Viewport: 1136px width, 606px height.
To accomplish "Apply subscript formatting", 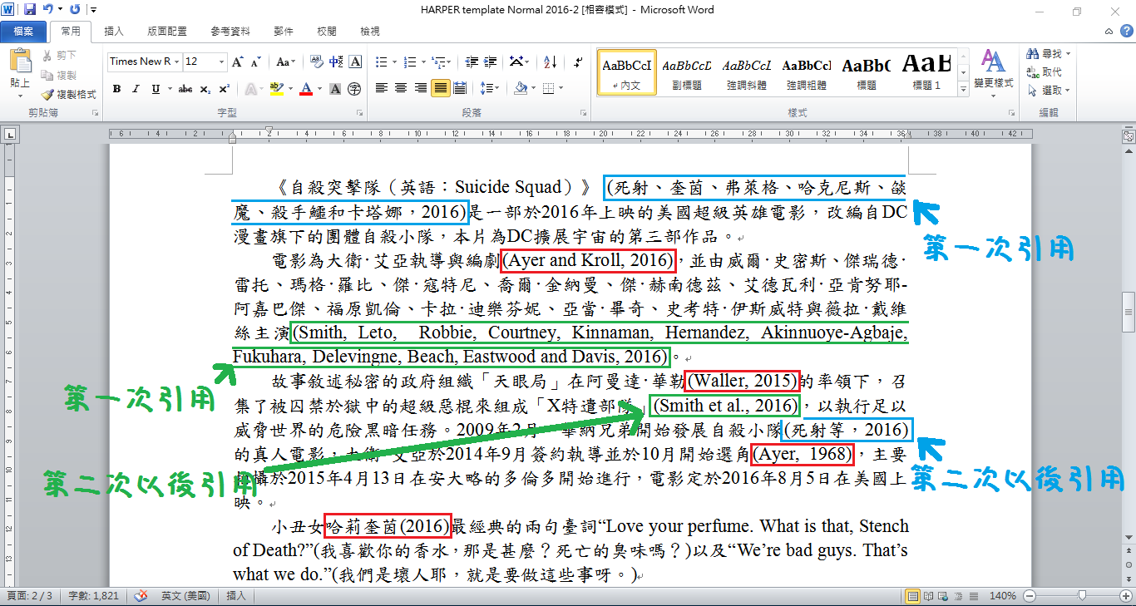I will click(x=205, y=88).
